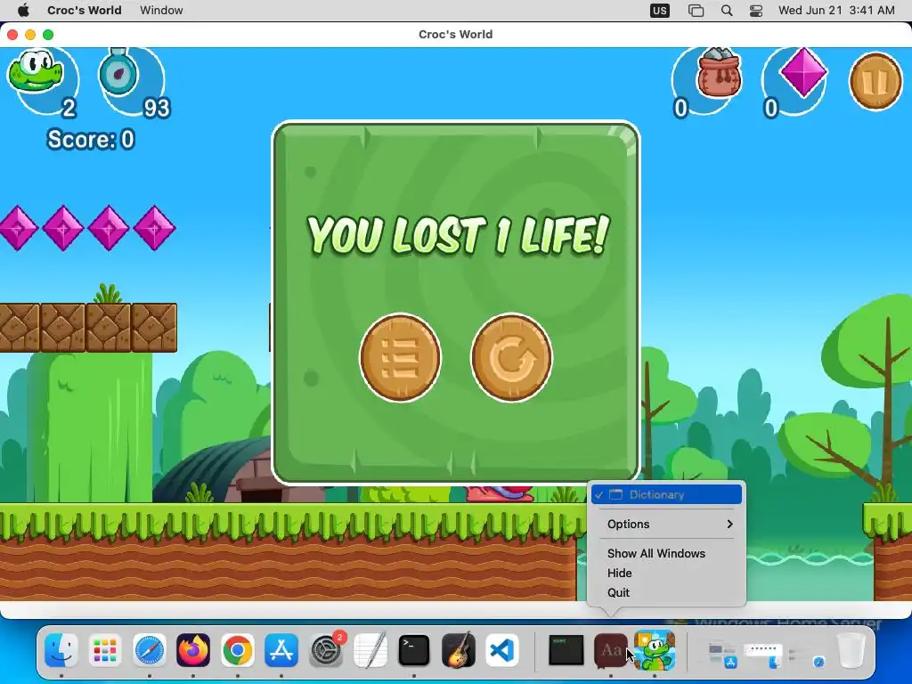
Task: Click the stone bag icon
Action: (x=719, y=72)
